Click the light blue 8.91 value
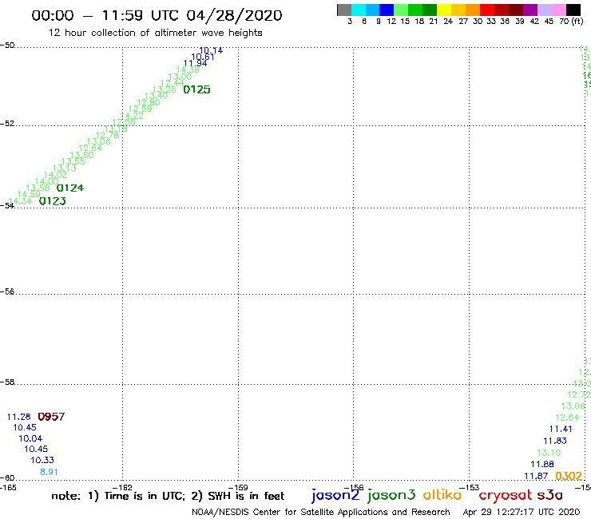The width and height of the screenshot is (591, 519). [49, 472]
